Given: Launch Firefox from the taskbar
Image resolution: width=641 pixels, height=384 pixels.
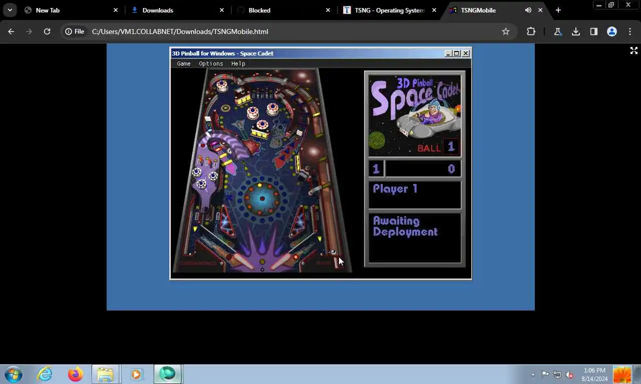Looking at the screenshot, I should click(76, 374).
